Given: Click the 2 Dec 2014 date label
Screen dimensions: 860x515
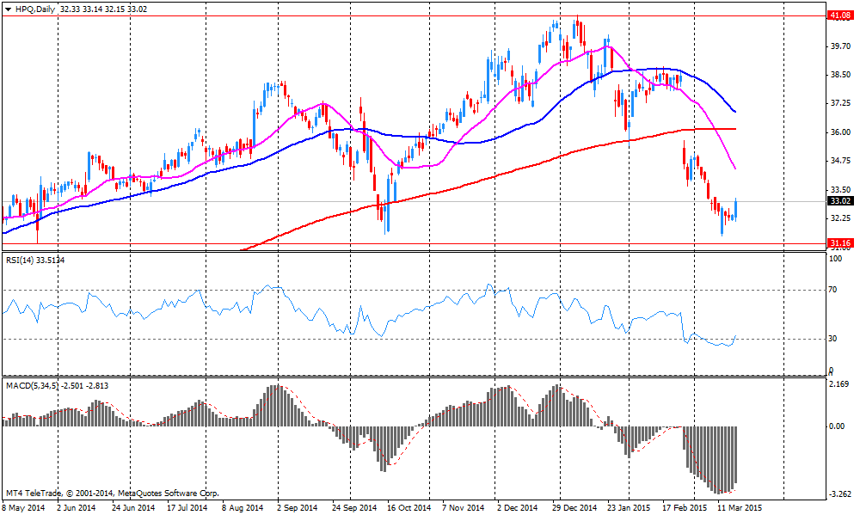Looking at the screenshot, I should [517, 507].
